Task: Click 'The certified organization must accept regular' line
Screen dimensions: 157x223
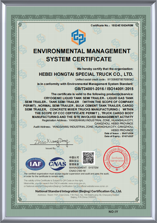Action: [x=66, y=174]
